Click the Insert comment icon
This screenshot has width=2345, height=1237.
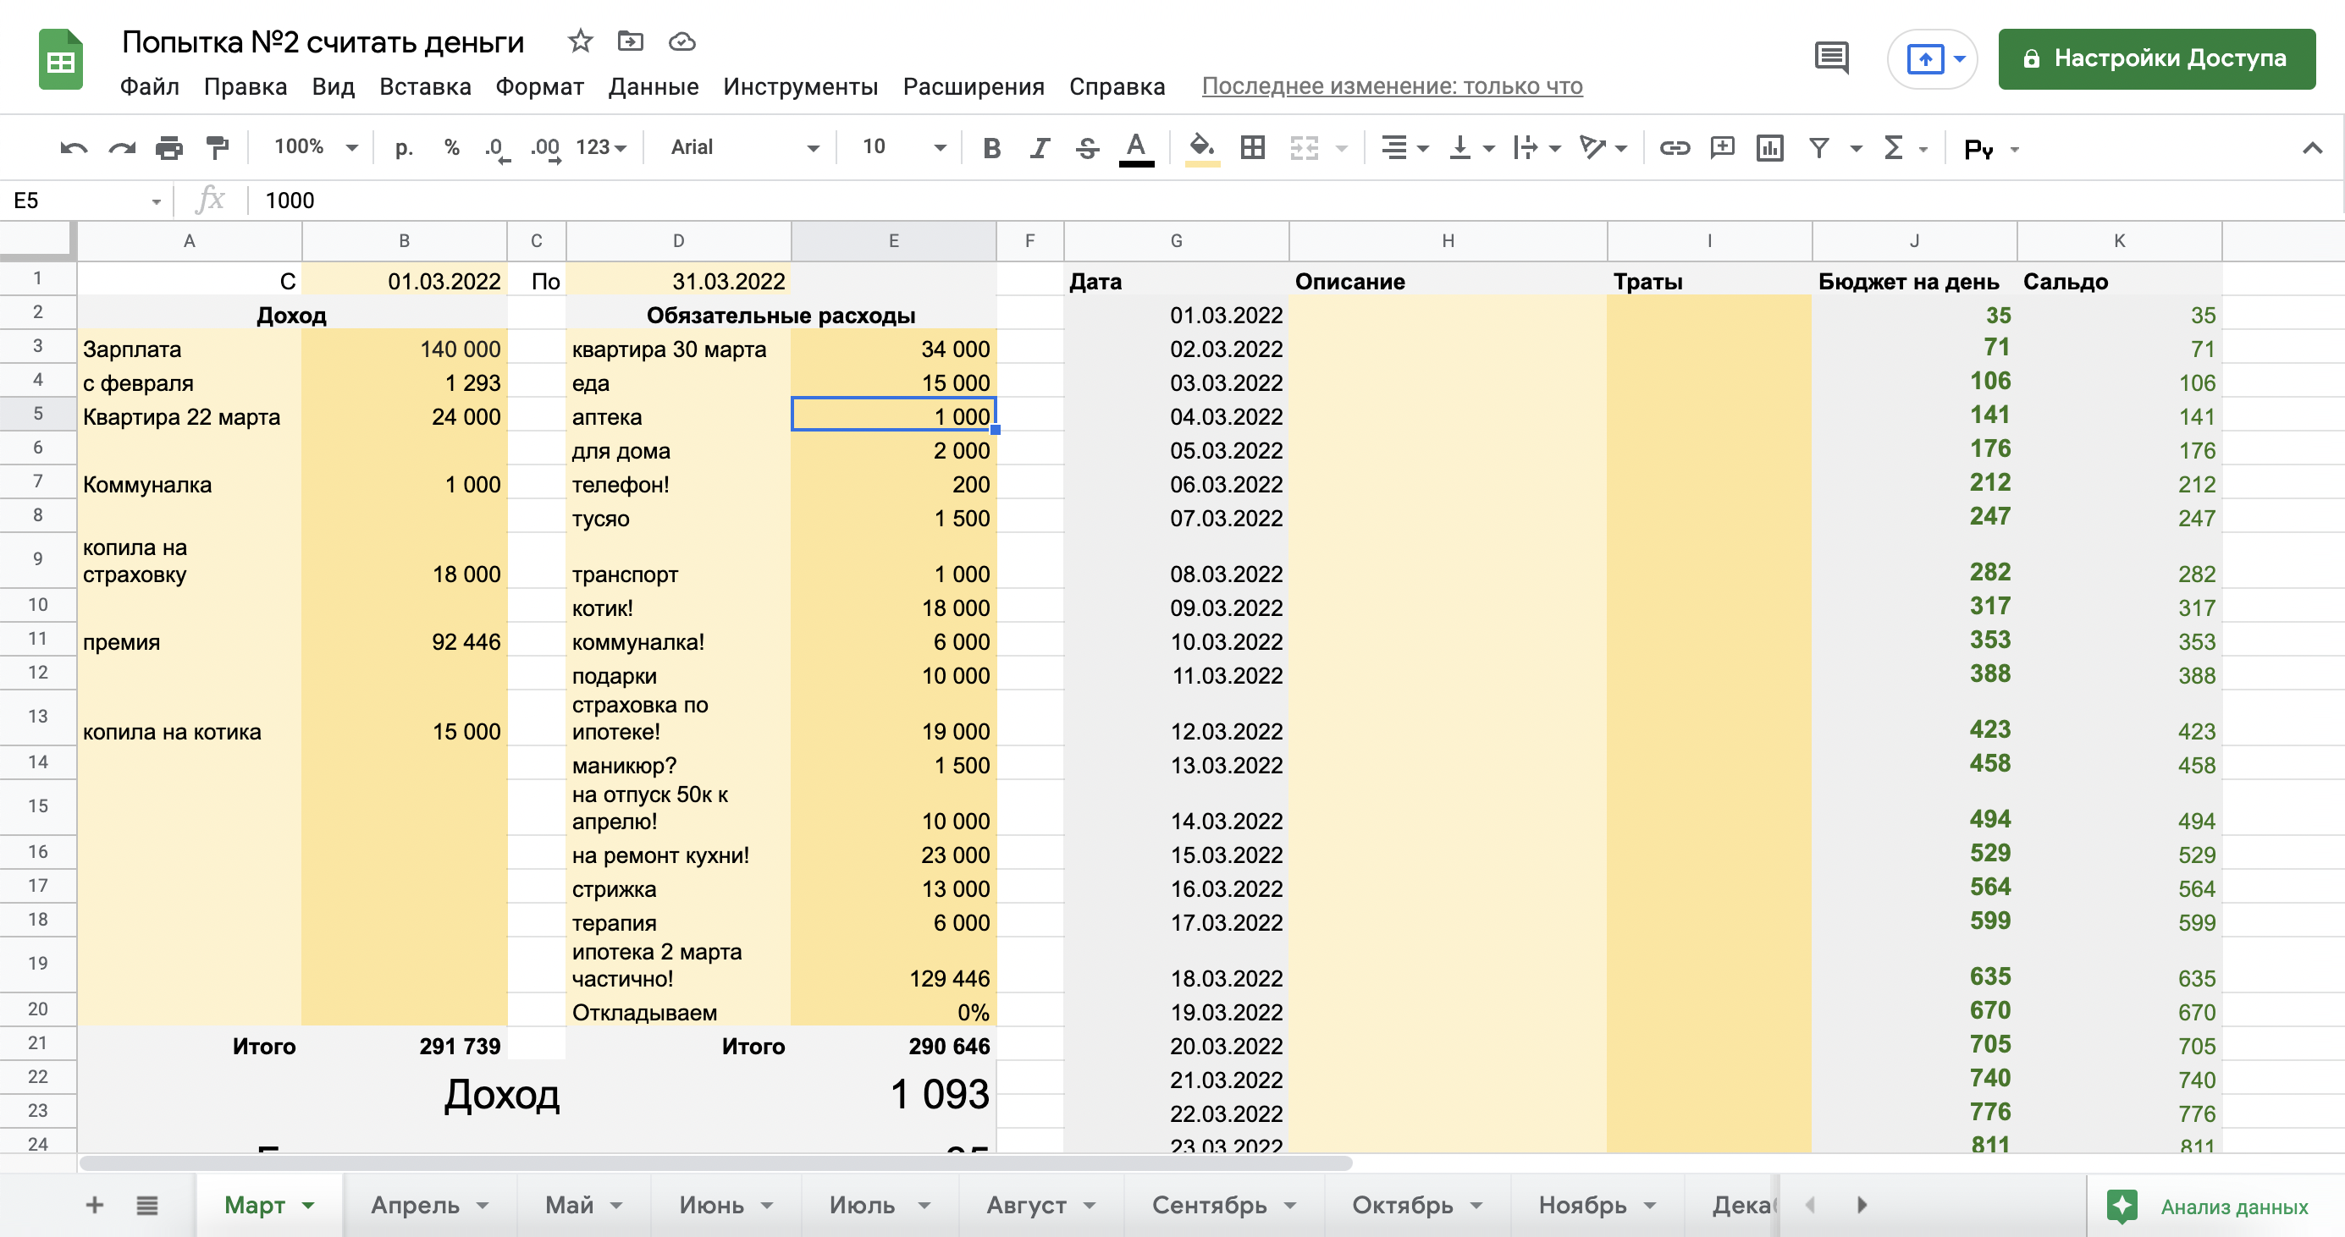coord(1721,147)
